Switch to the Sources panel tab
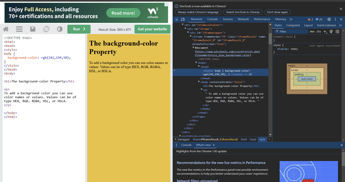This screenshot has width=345, height=182. coord(228,19)
